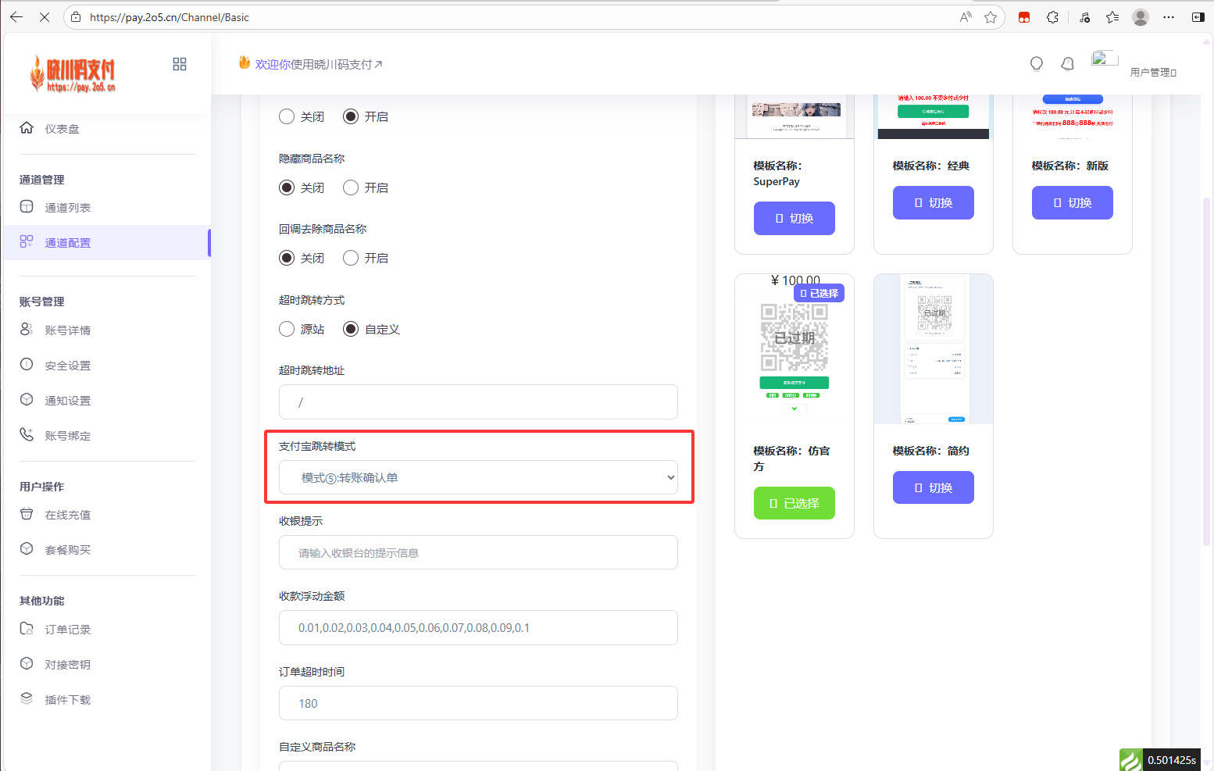Viewport: 1214px width, 771px height.
Task: Open 通道列表 menu item
Action: (x=67, y=208)
